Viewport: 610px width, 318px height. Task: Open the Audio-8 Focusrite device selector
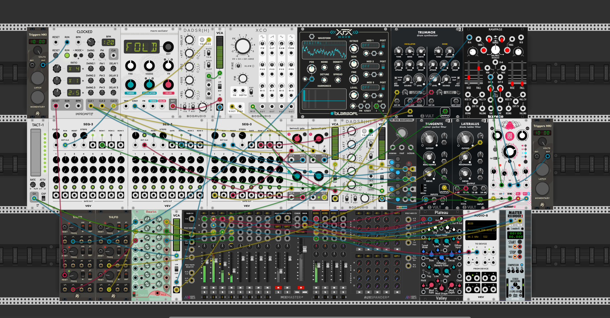[x=481, y=230]
